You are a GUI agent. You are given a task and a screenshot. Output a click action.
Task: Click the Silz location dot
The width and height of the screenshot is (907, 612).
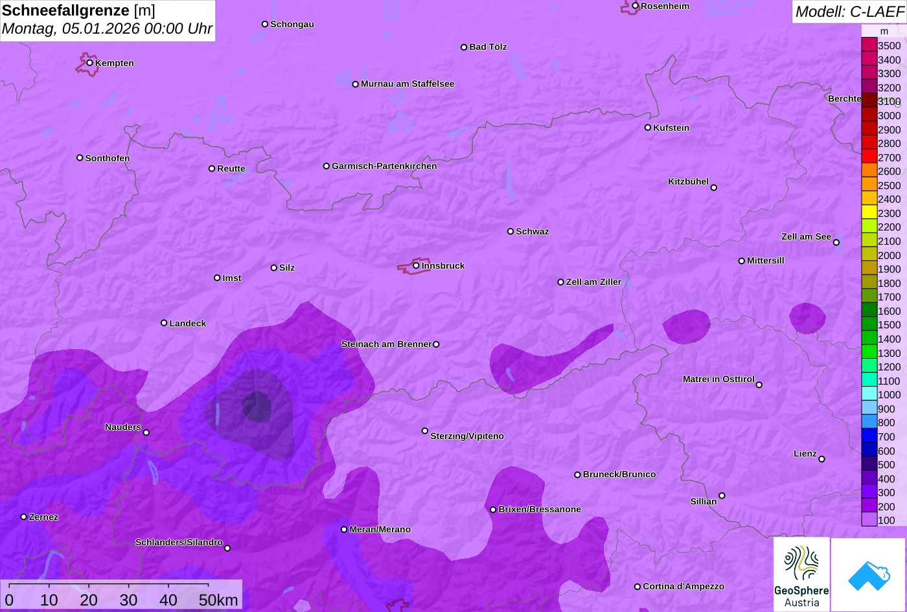click(x=274, y=267)
